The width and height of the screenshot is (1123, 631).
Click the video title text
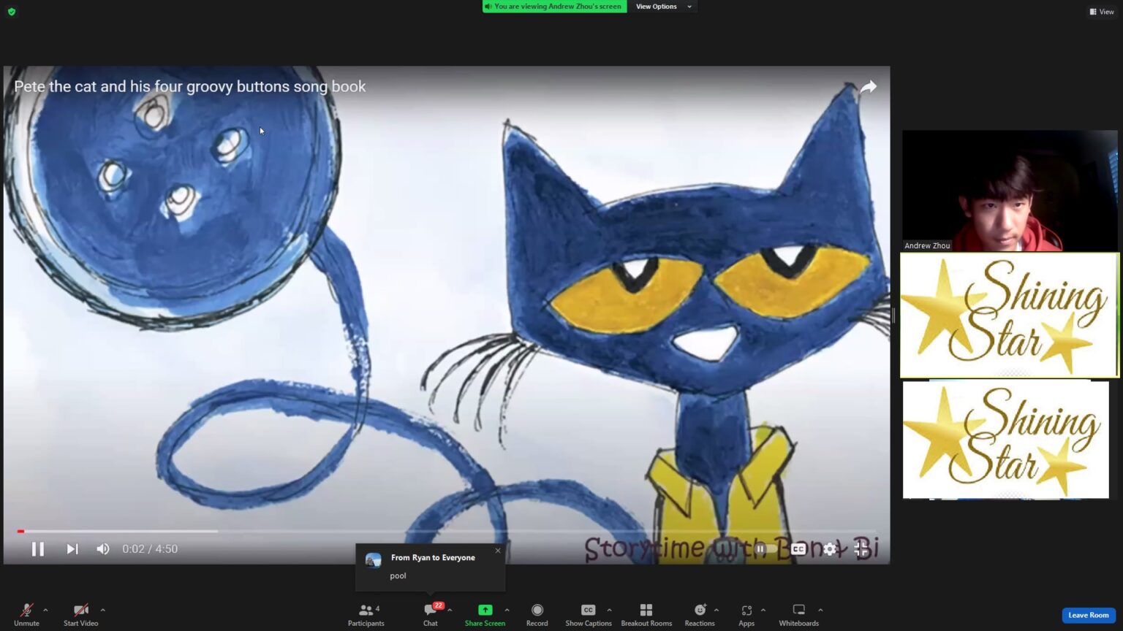(190, 86)
